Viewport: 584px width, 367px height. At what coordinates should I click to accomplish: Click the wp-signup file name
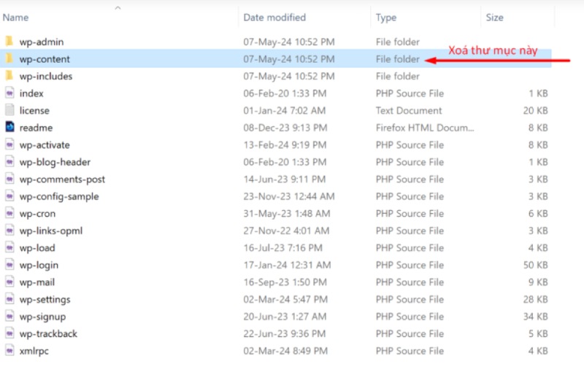click(42, 317)
